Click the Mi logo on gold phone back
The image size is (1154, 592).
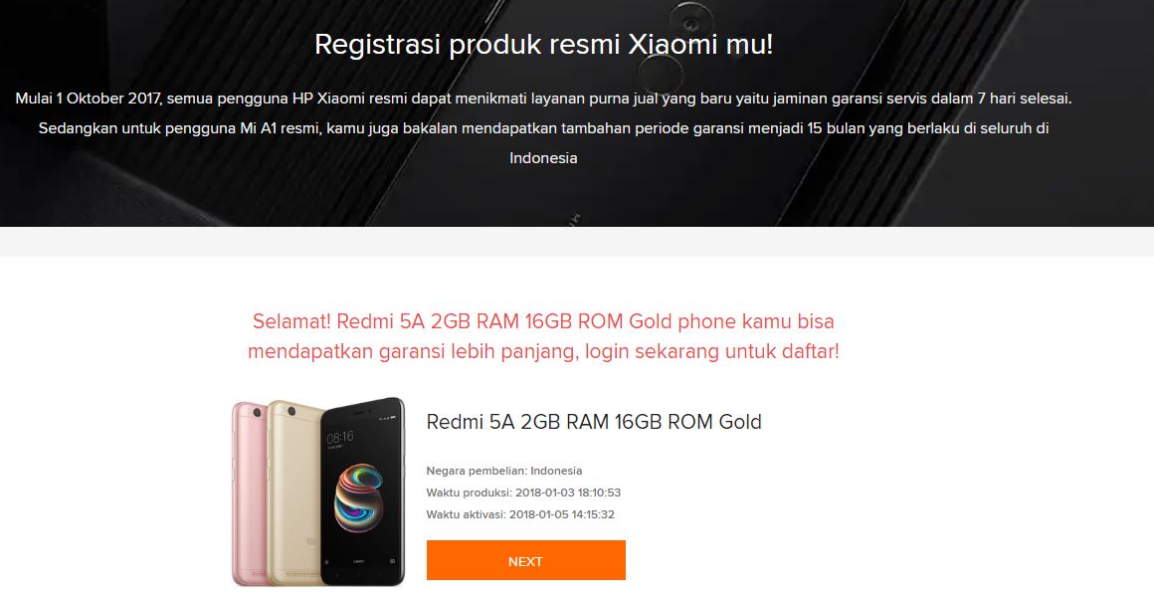(x=312, y=542)
